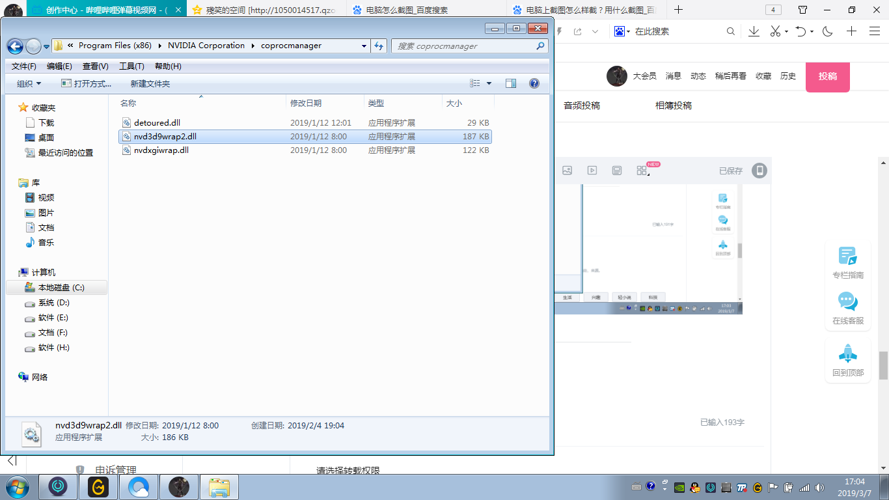This screenshot has width=889, height=500.
Task: Open drive 文档 (F:)
Action: (53, 333)
